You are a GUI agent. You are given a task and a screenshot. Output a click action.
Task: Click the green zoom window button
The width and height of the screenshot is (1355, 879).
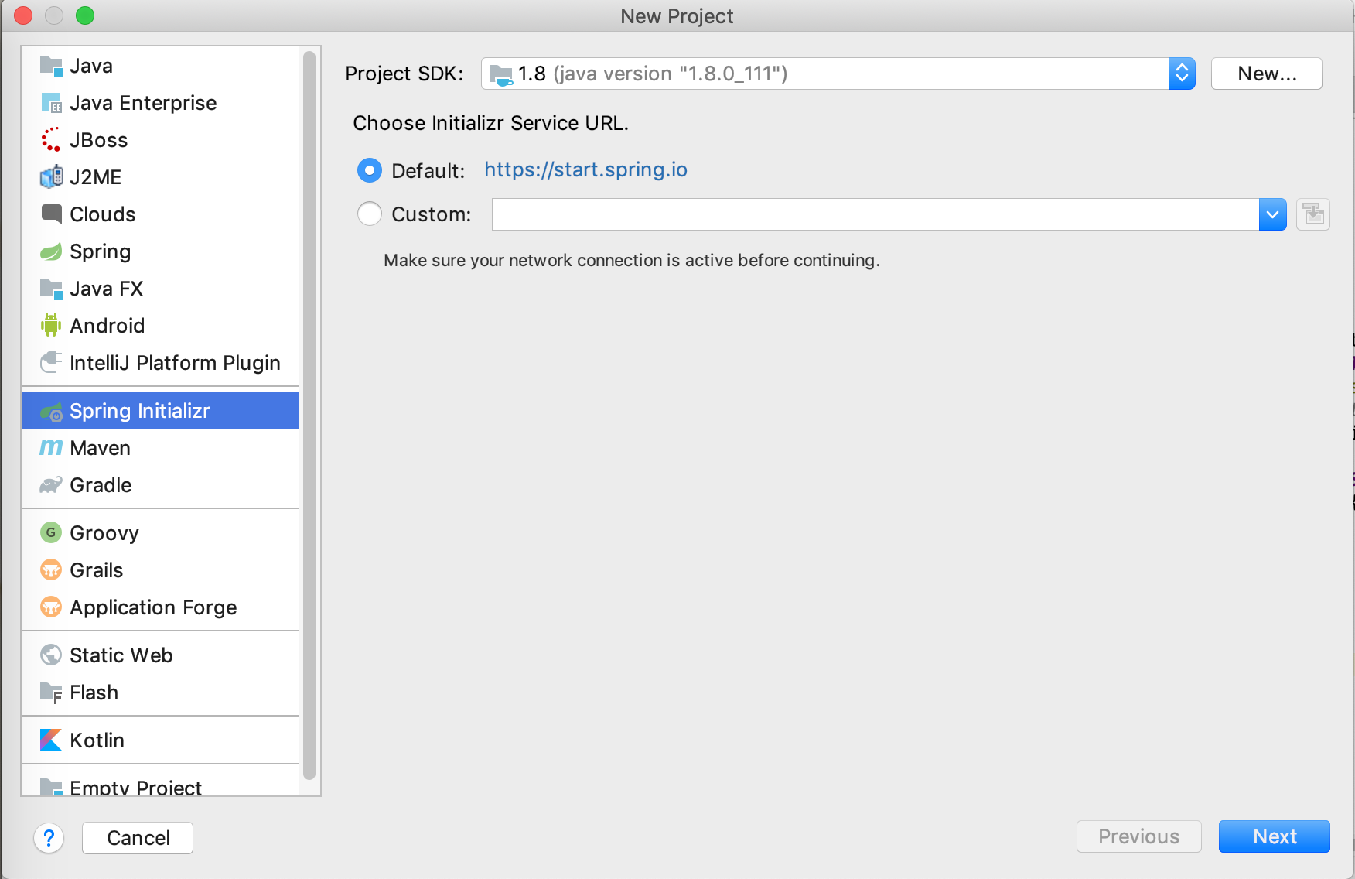pyautogui.click(x=85, y=15)
